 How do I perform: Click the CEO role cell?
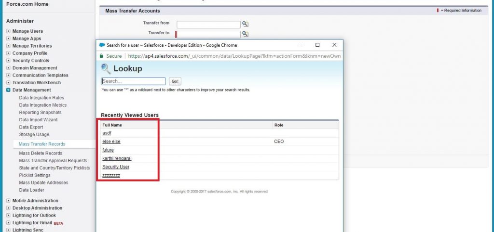click(279, 142)
